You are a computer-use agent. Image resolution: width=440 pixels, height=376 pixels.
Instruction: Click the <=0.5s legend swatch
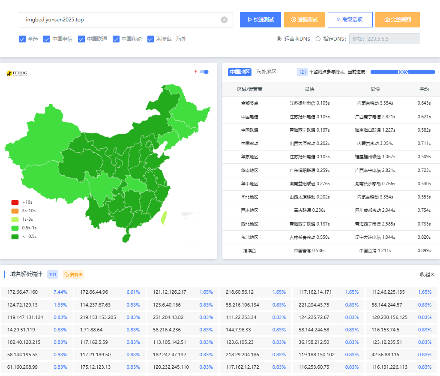coord(15,237)
